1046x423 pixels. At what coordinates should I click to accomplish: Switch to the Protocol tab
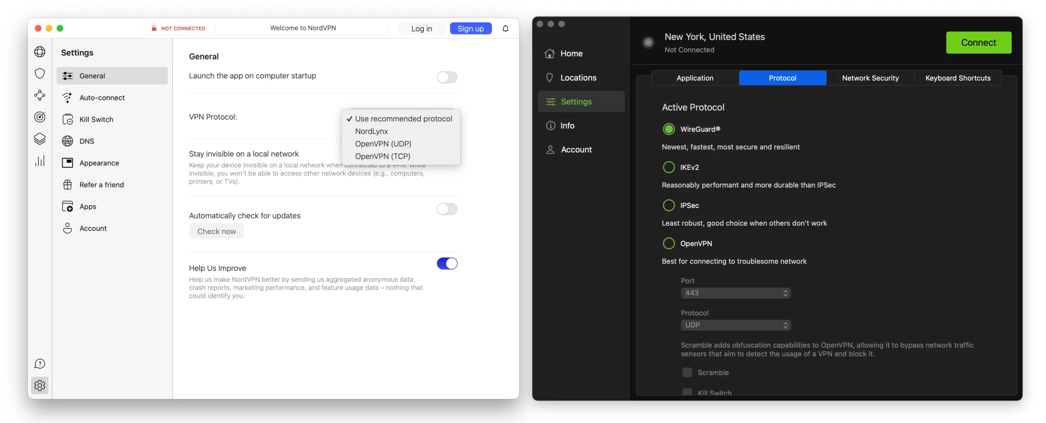point(782,78)
